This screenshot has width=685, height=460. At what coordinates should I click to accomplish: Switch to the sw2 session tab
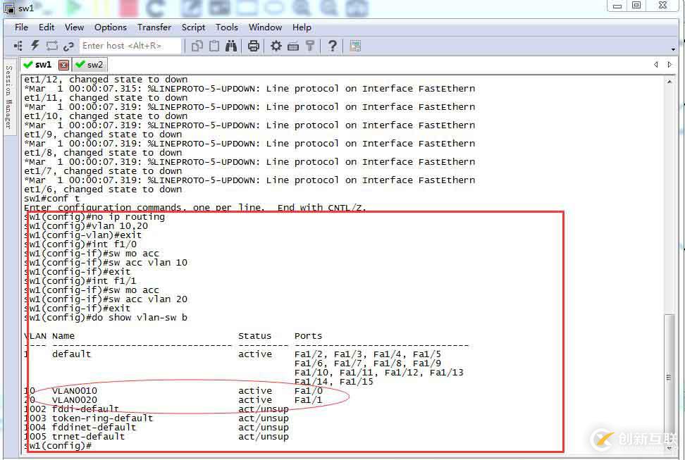pos(90,65)
